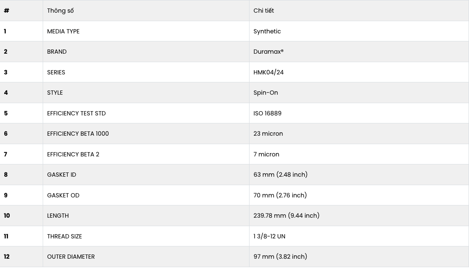Click the '70 mm (2.76 inch)' value
The image size is (469, 268).
(x=280, y=195)
